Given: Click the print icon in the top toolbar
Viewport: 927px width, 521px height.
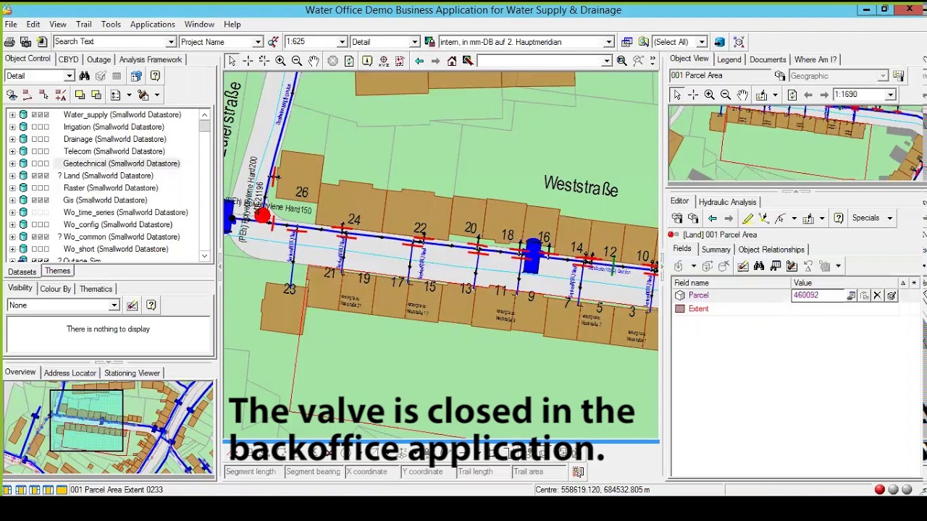Looking at the screenshot, I should (x=9, y=42).
